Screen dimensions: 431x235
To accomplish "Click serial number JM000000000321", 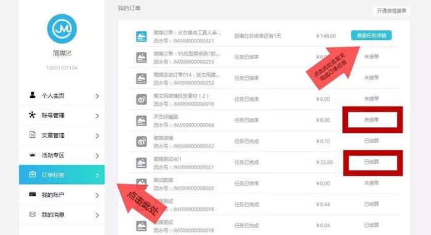I will point(193,41).
